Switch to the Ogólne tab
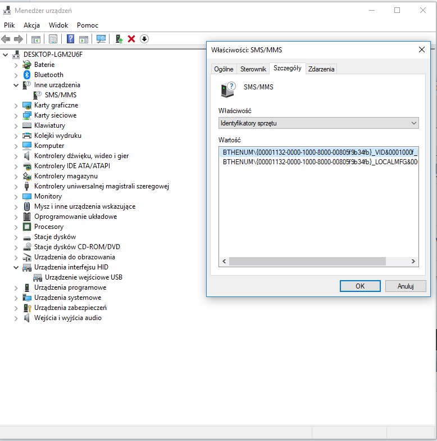 224,69
